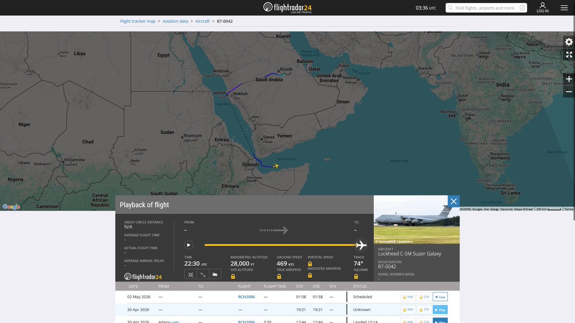
Task: Click the 'Unknown' status cell
Action: coord(362,310)
